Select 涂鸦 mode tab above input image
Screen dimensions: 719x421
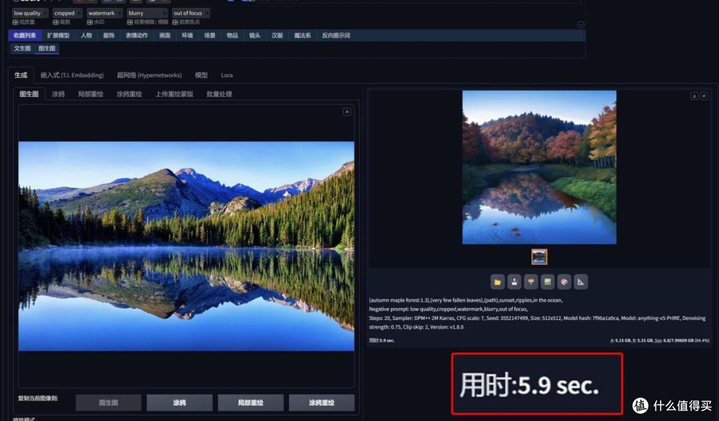58,94
